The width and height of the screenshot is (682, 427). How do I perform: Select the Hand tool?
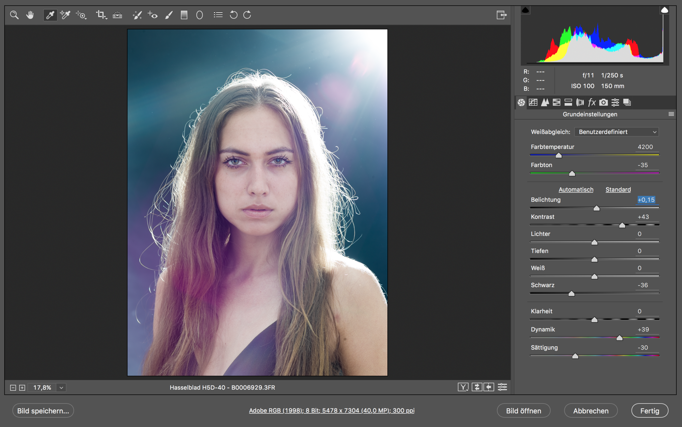click(30, 15)
